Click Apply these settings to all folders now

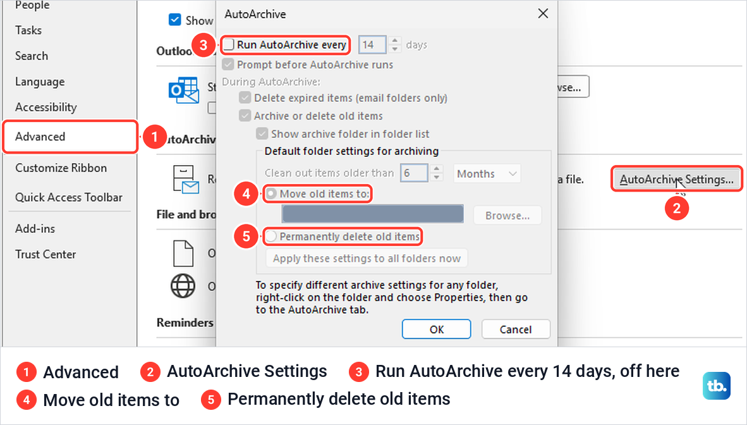pyautogui.click(x=367, y=259)
